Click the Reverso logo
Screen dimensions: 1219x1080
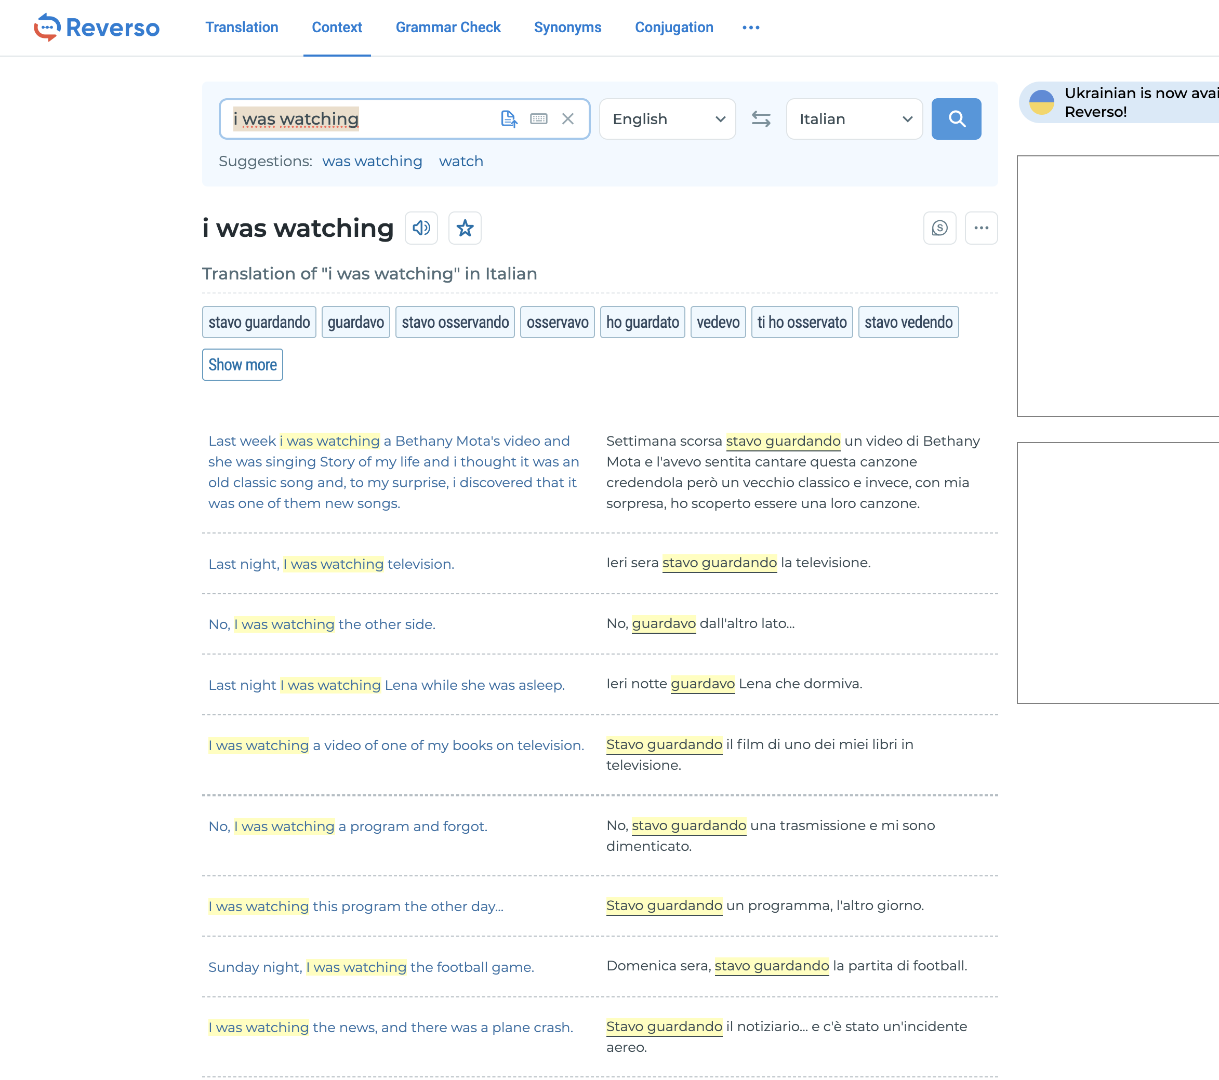tap(97, 28)
